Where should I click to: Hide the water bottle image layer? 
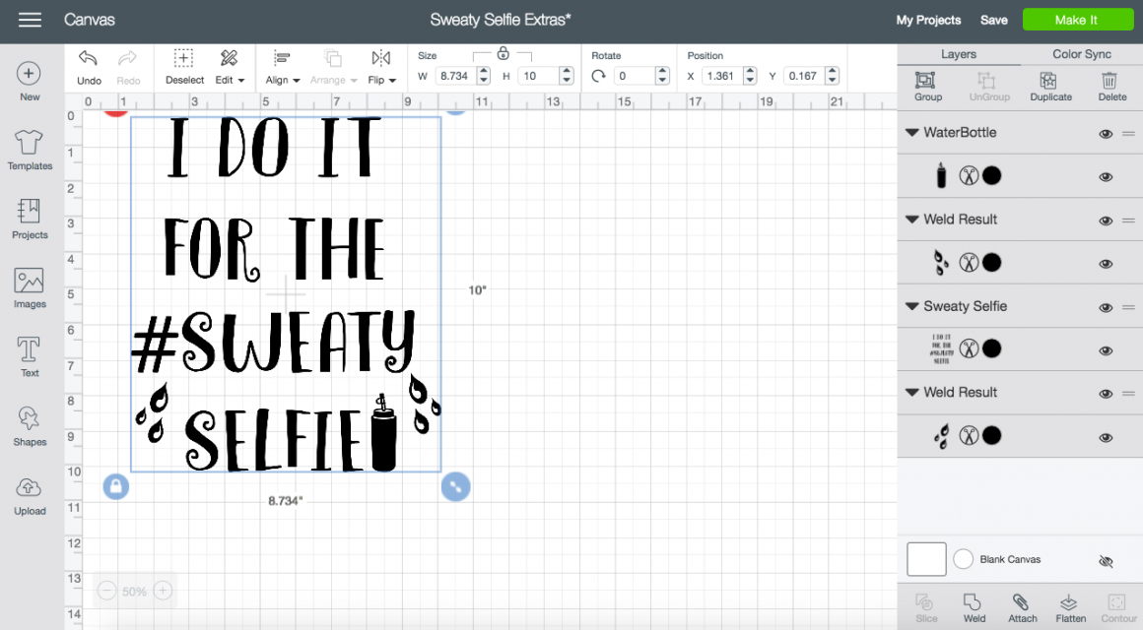coord(1106,177)
